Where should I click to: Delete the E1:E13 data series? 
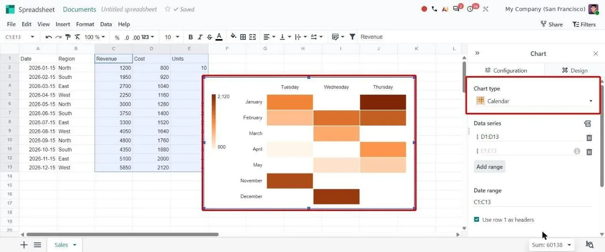589,151
